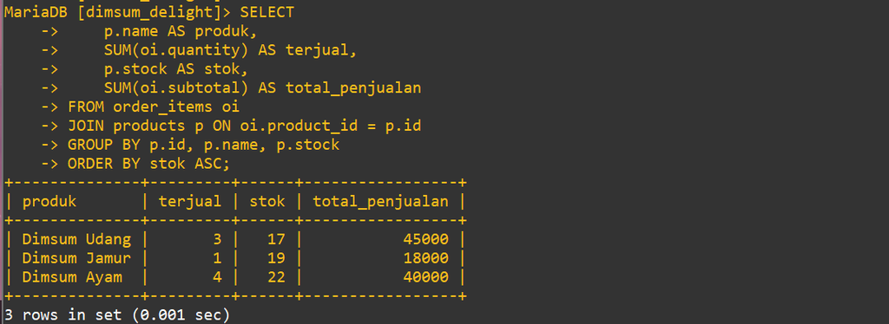
Task: Click SUM(oi.subtotal) AS total_penjualan line
Action: point(262,88)
